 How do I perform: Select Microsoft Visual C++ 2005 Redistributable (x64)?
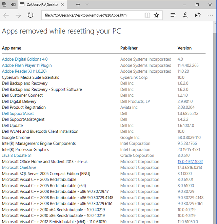pyautogui.click(x=44, y=186)
